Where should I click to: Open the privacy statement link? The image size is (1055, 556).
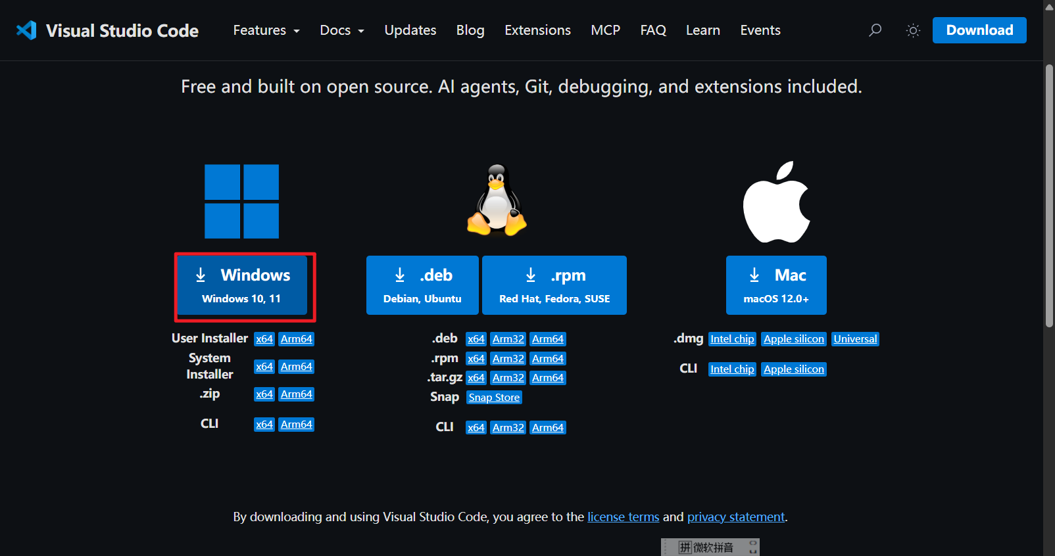point(736,517)
